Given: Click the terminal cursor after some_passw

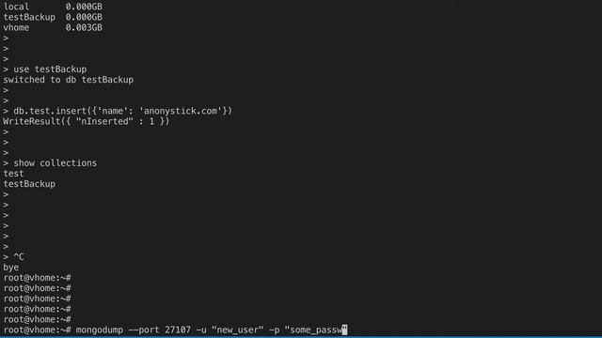Looking at the screenshot, I should [344, 330].
